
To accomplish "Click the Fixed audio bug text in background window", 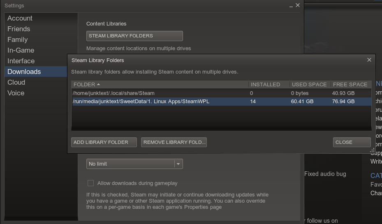I will click(x=325, y=174).
